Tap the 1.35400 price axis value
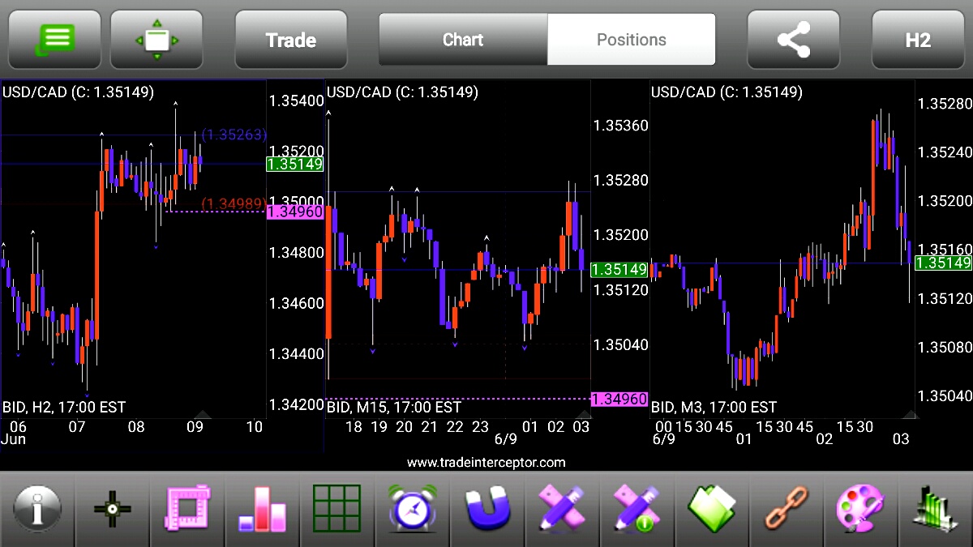 click(x=297, y=101)
